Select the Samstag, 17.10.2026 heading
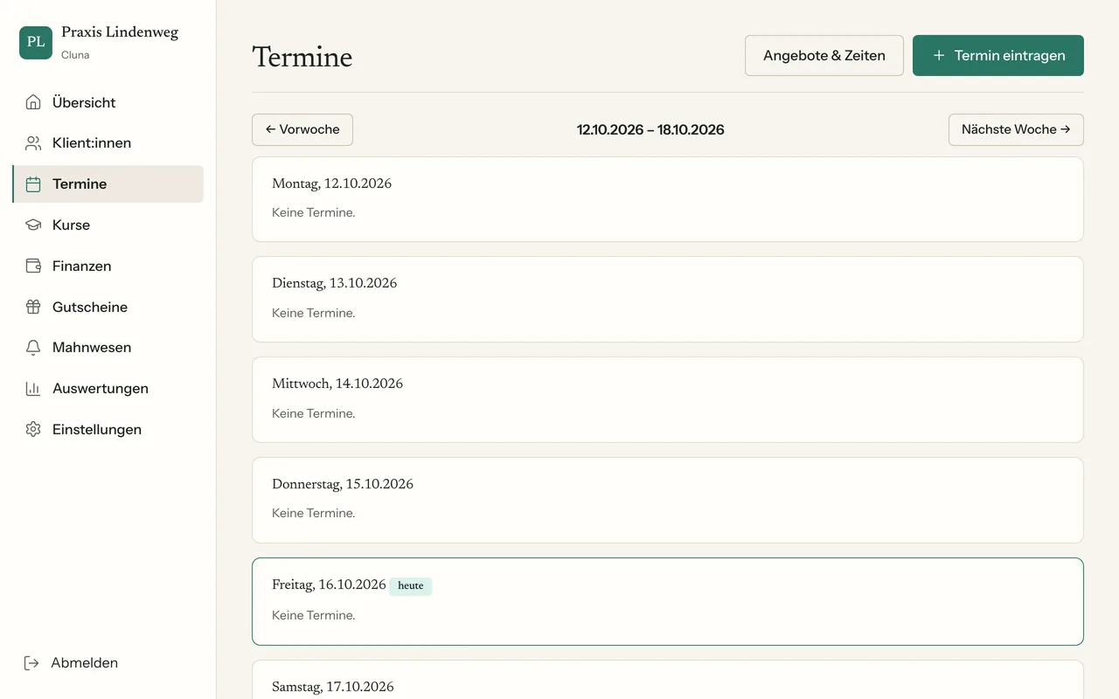The height and width of the screenshot is (699, 1119). [x=333, y=688]
